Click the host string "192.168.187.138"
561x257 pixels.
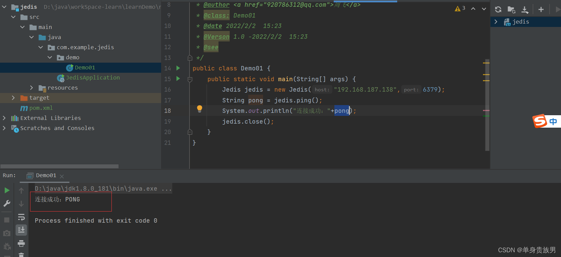[365, 90]
